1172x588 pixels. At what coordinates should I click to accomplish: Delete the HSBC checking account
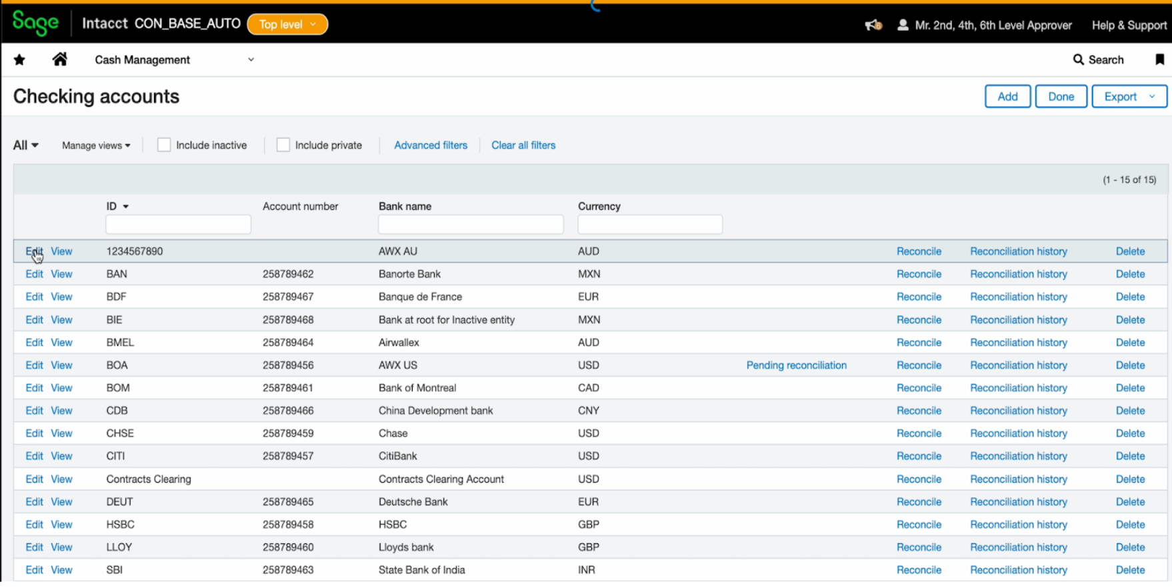(1130, 525)
